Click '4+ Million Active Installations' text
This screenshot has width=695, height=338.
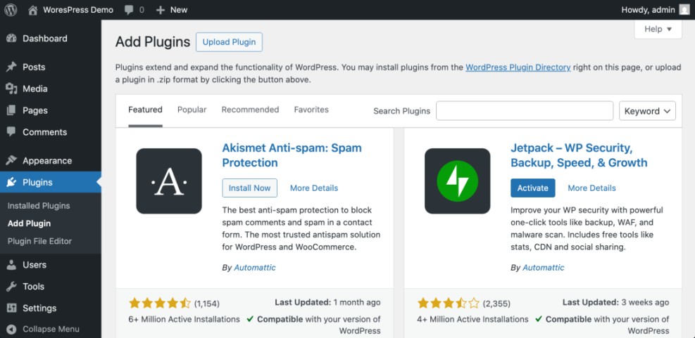(472, 319)
